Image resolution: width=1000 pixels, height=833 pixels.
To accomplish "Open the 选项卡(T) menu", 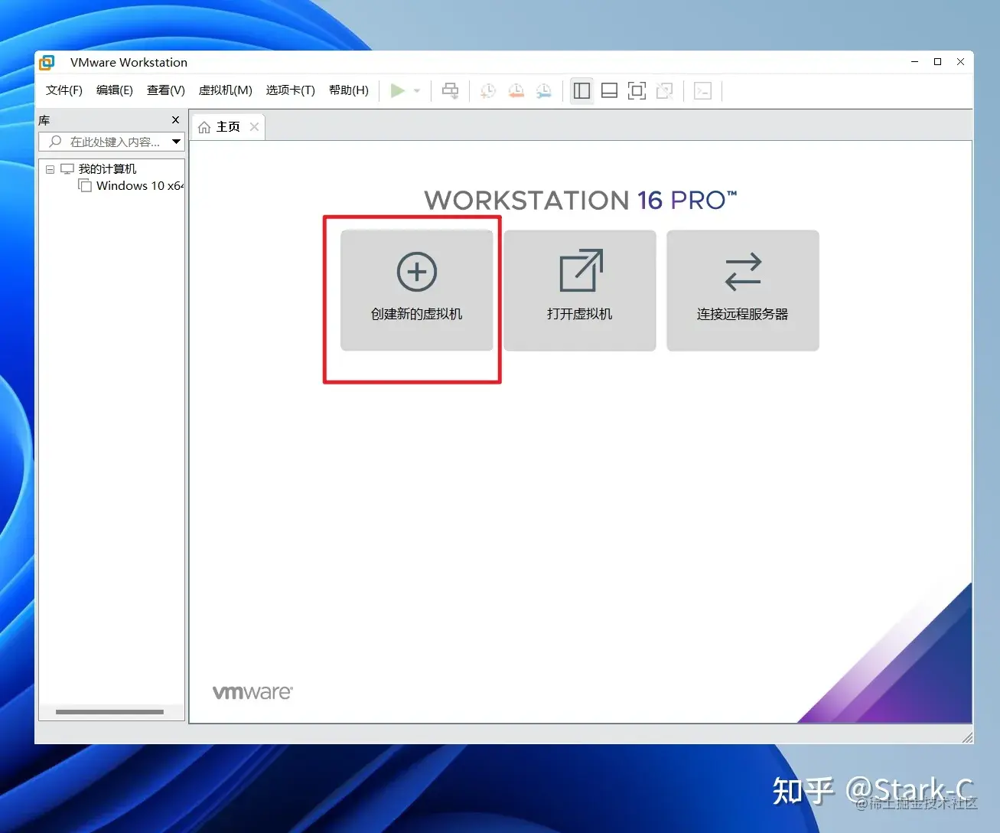I will tap(291, 90).
